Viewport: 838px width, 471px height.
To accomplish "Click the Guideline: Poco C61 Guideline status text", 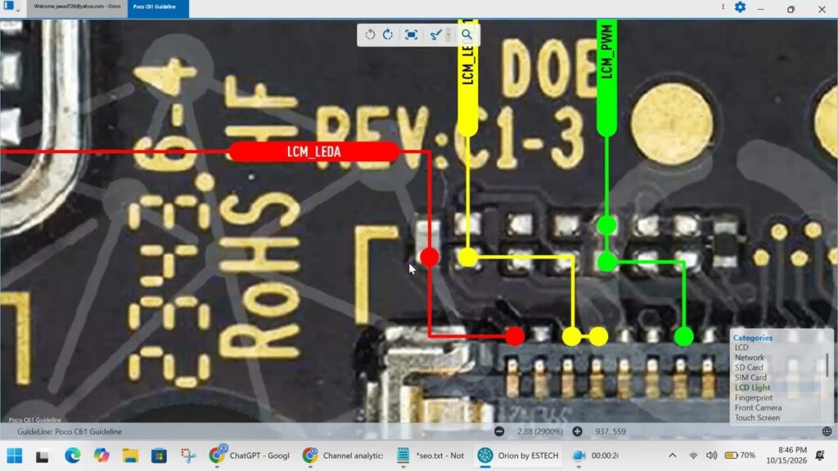I will tap(70, 432).
